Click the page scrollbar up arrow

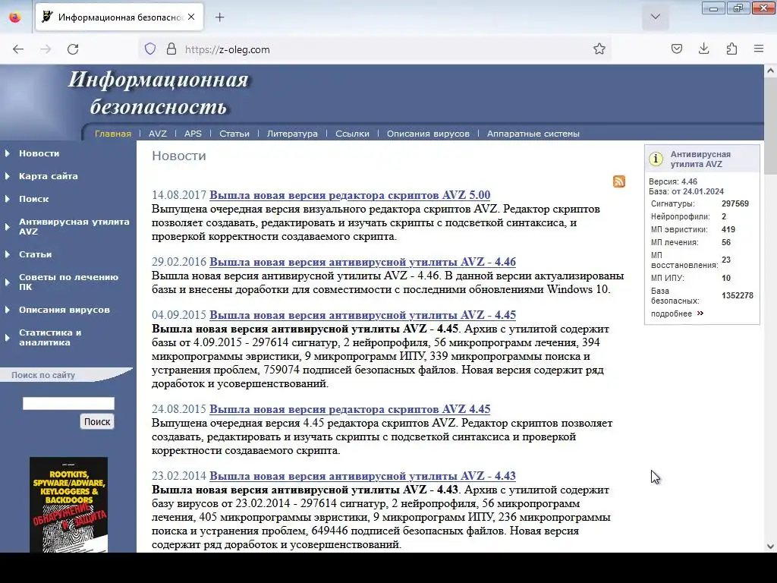pos(770,71)
